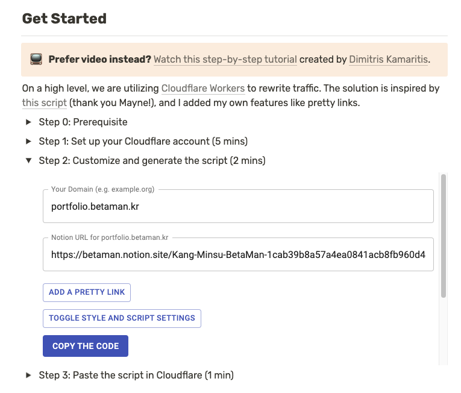Click Step 1: Set up your Cloudflare account text
The height and width of the screenshot is (393, 461).
click(143, 142)
